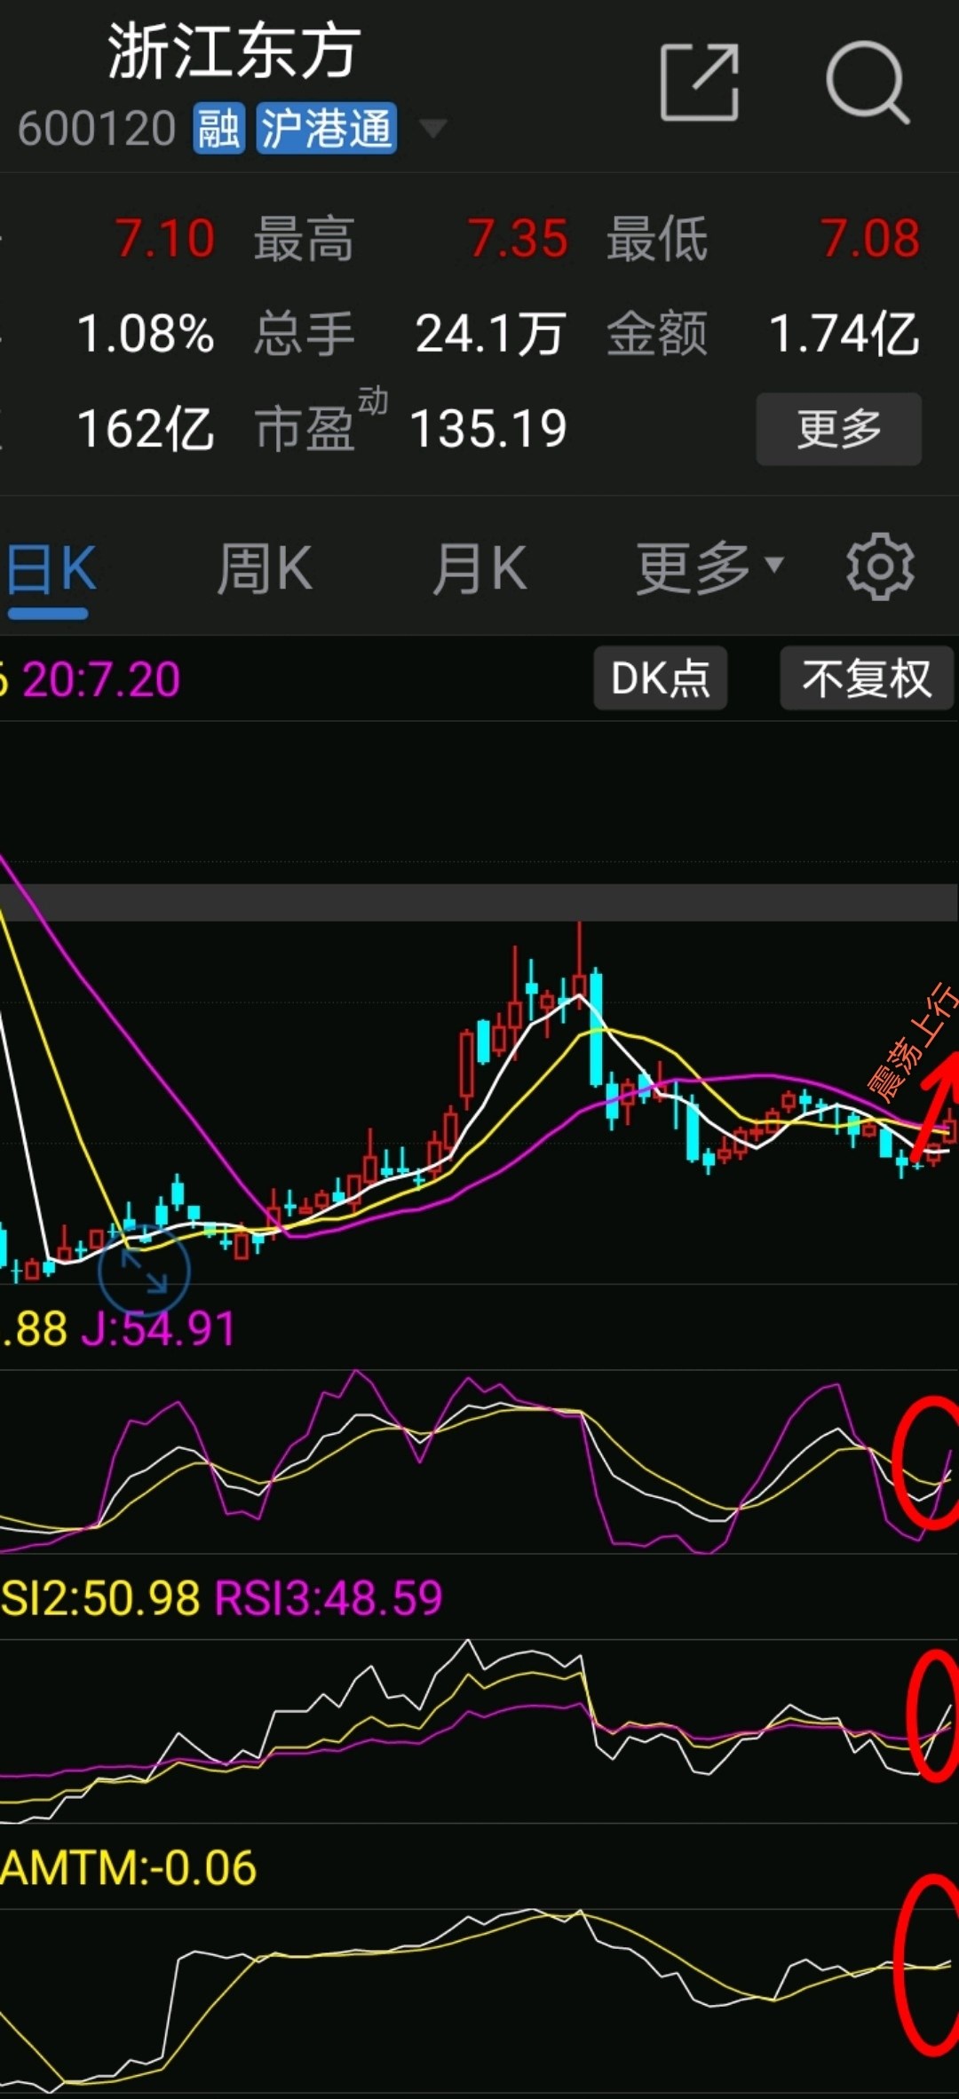This screenshot has height=2099, width=959.
Task: Tap the RSI2:50.98 label
Action: coord(99,1597)
